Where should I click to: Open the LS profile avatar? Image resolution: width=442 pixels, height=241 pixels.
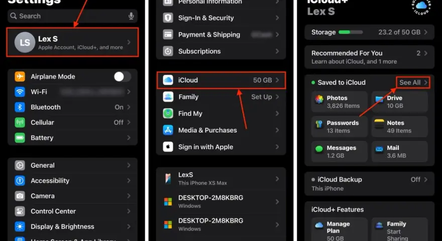point(25,42)
